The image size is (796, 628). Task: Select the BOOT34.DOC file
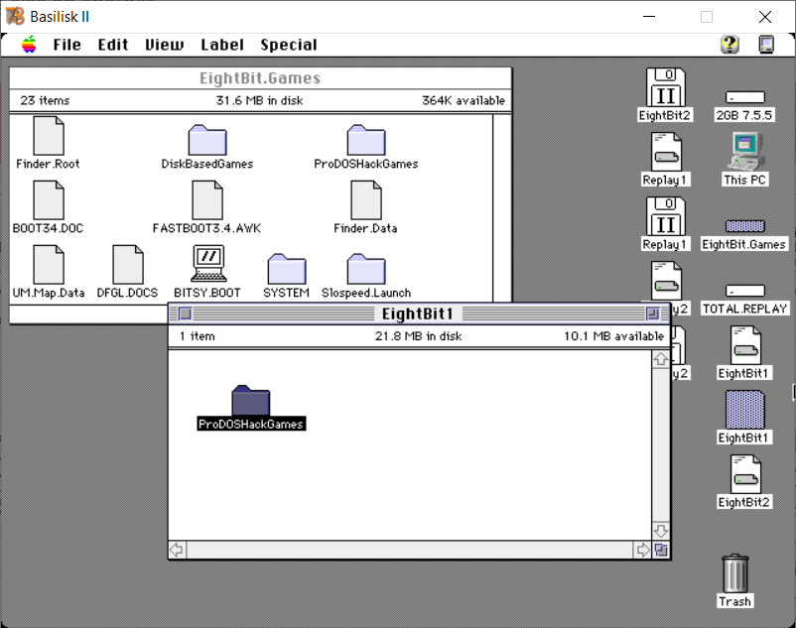coord(49,207)
